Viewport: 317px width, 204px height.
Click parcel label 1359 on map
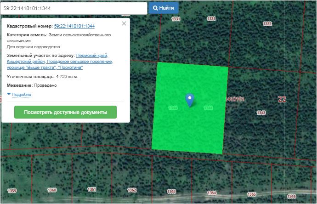coord(12,191)
